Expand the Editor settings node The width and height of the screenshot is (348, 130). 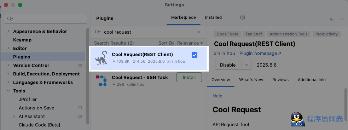(x=8, y=48)
